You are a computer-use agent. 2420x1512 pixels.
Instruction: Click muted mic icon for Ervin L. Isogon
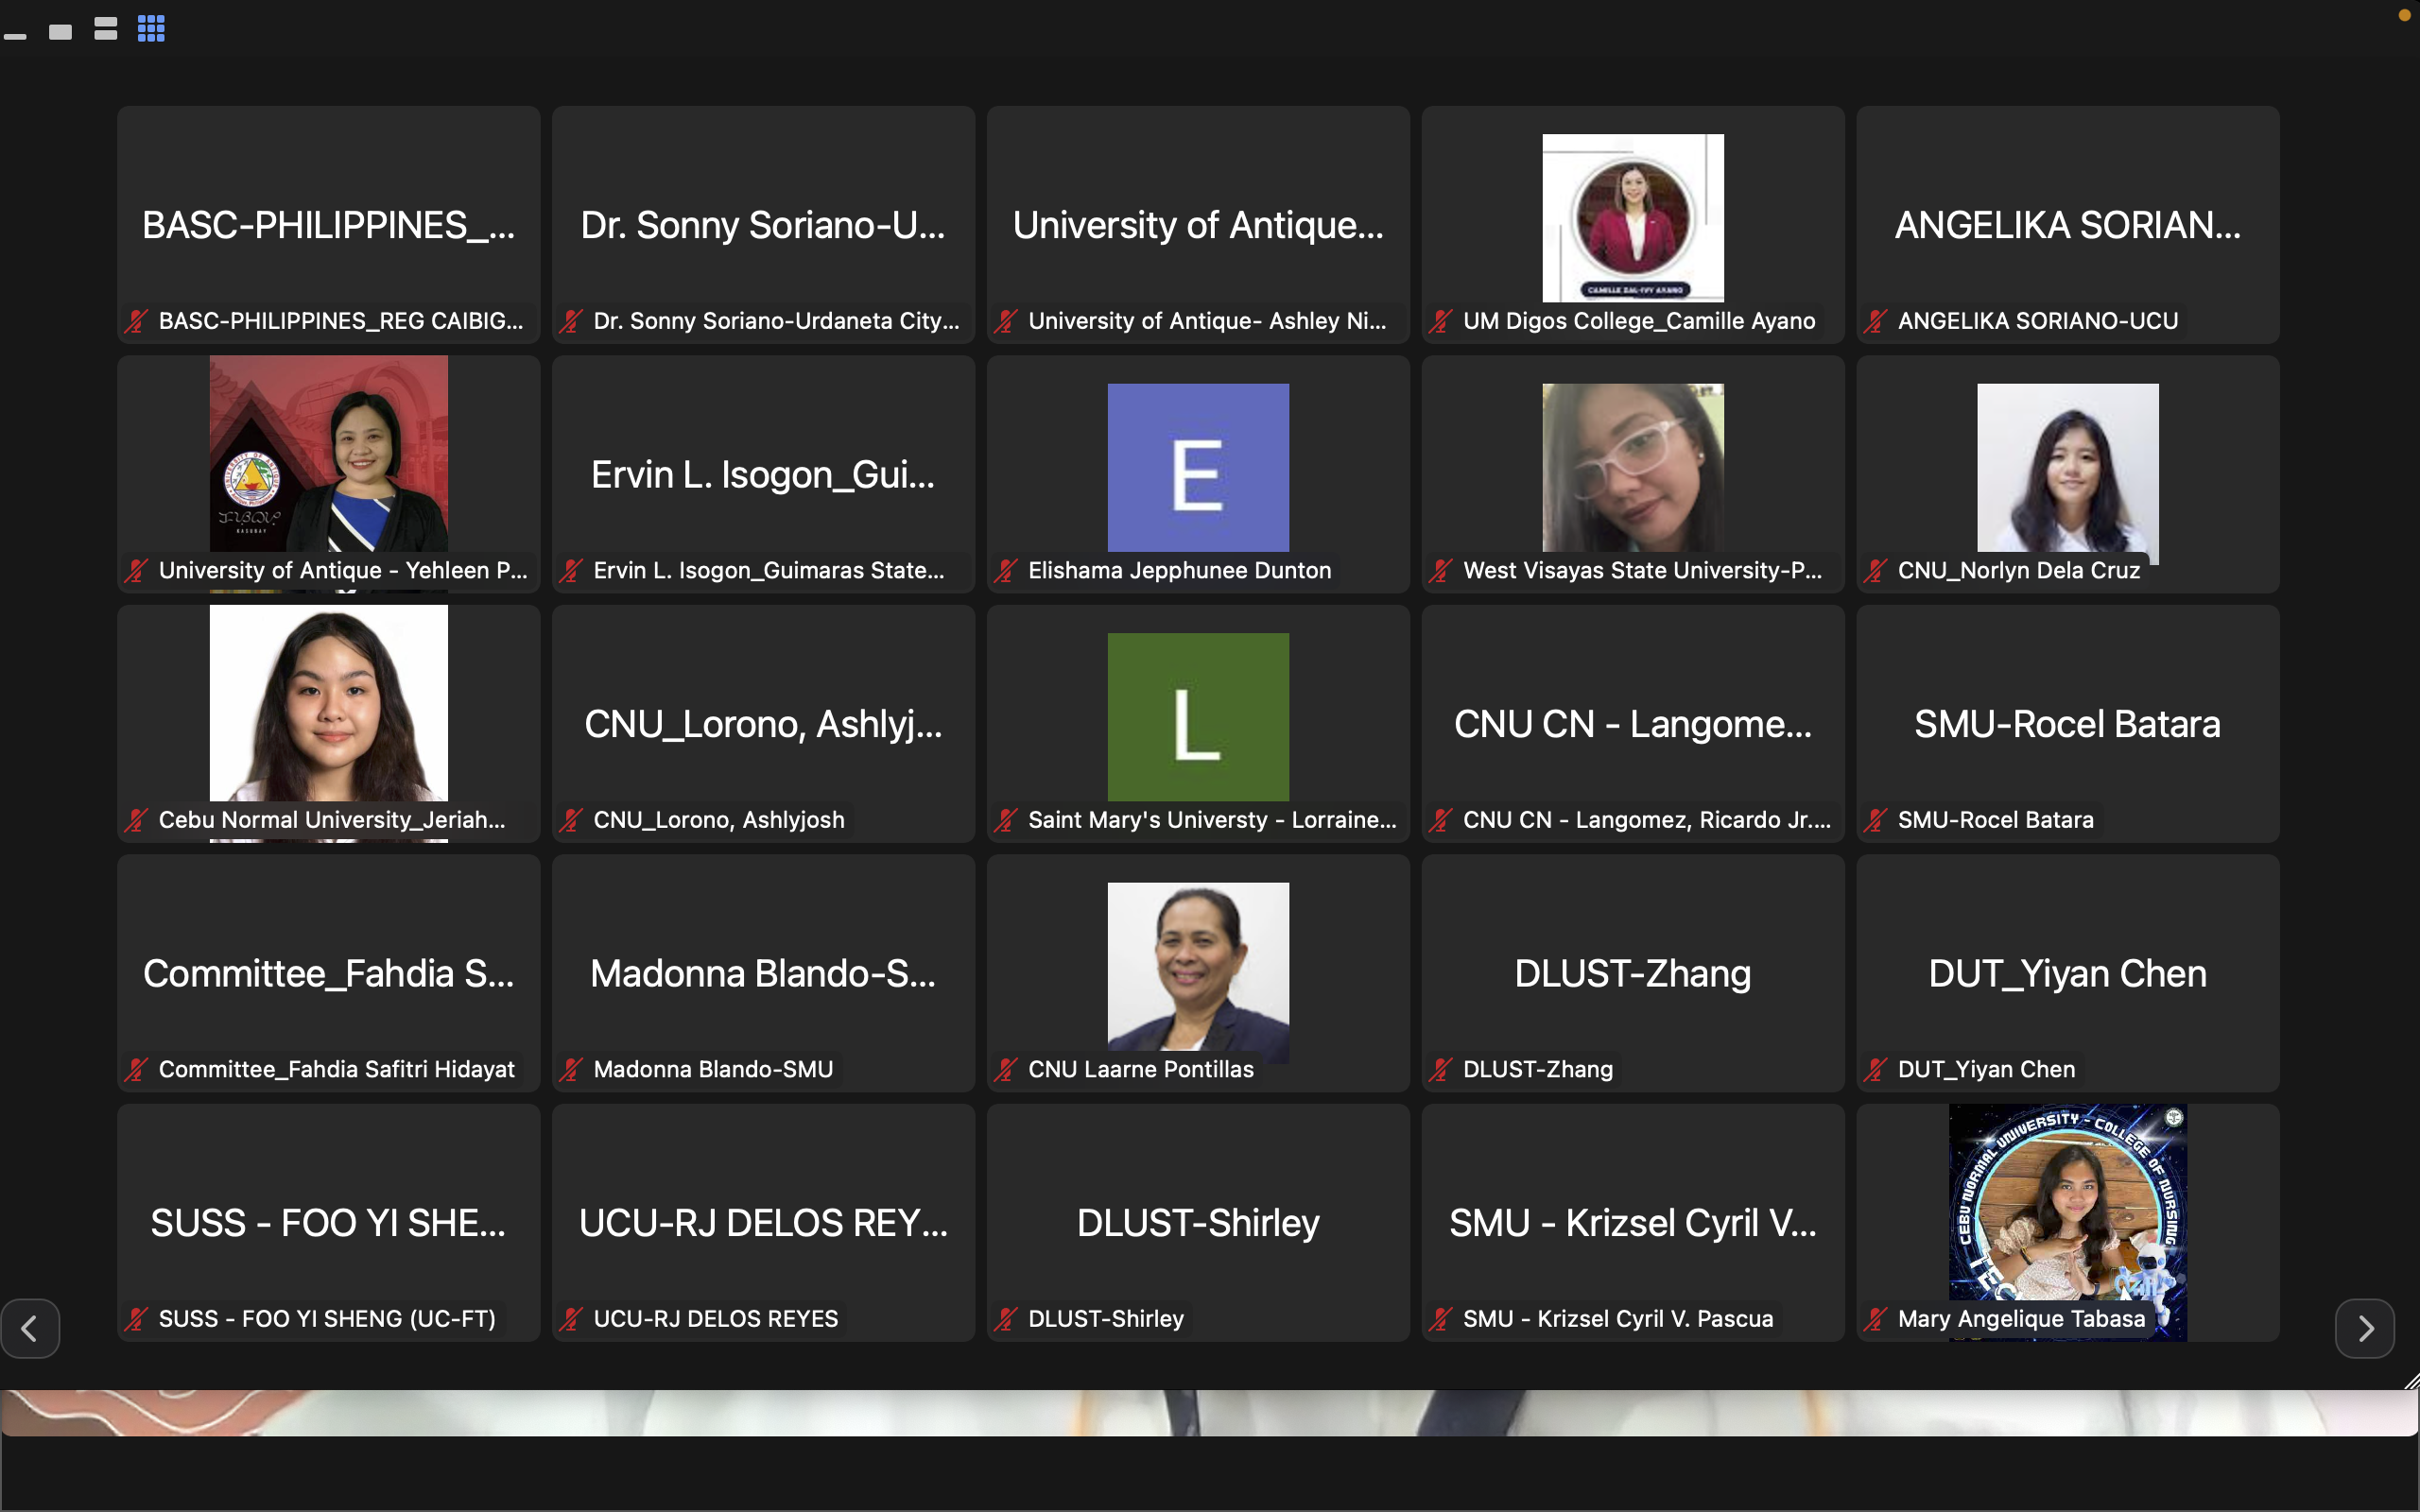coord(571,570)
